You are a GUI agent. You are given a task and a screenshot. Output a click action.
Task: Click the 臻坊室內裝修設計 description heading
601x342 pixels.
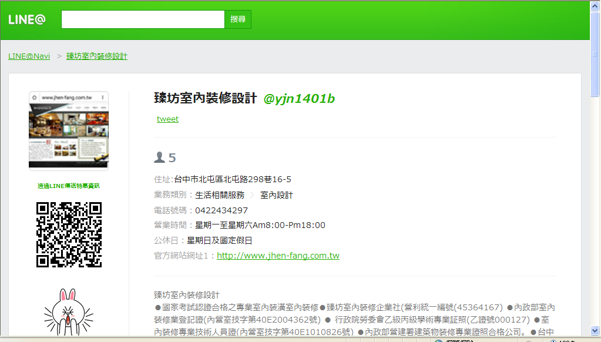[187, 295]
